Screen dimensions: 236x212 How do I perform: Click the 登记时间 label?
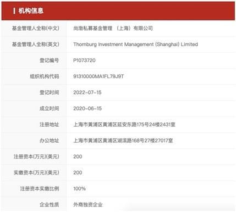(x=50, y=93)
